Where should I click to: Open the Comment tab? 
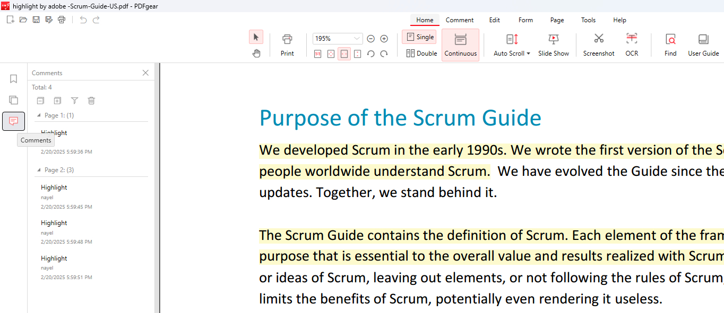pyautogui.click(x=459, y=20)
